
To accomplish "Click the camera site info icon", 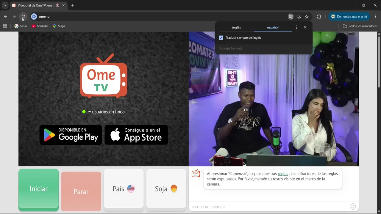I will click(34, 17).
